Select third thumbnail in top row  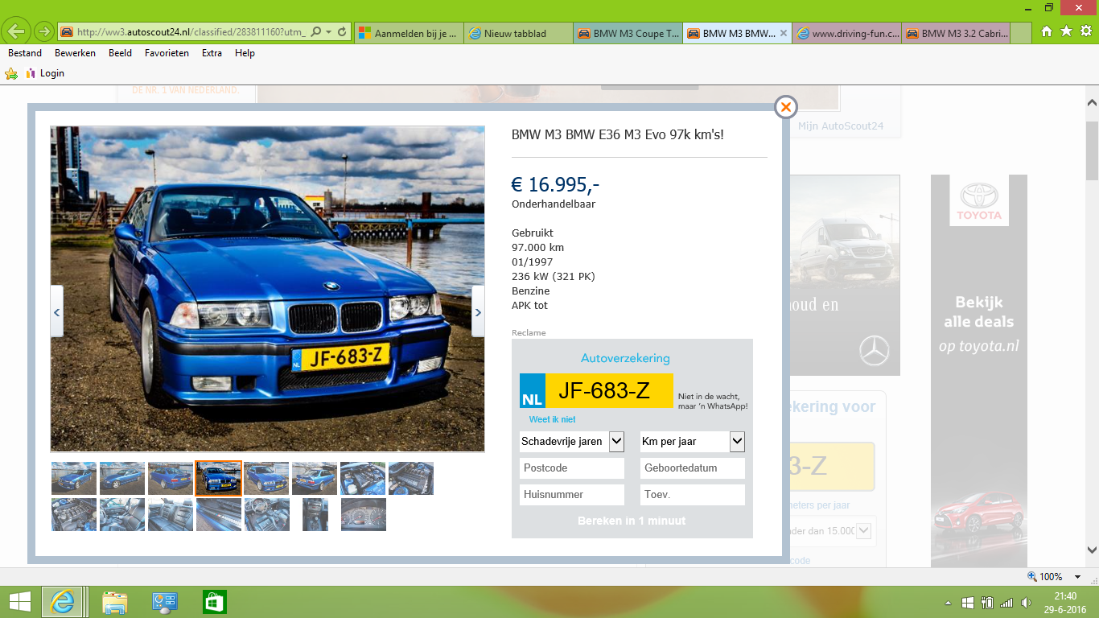coord(171,478)
